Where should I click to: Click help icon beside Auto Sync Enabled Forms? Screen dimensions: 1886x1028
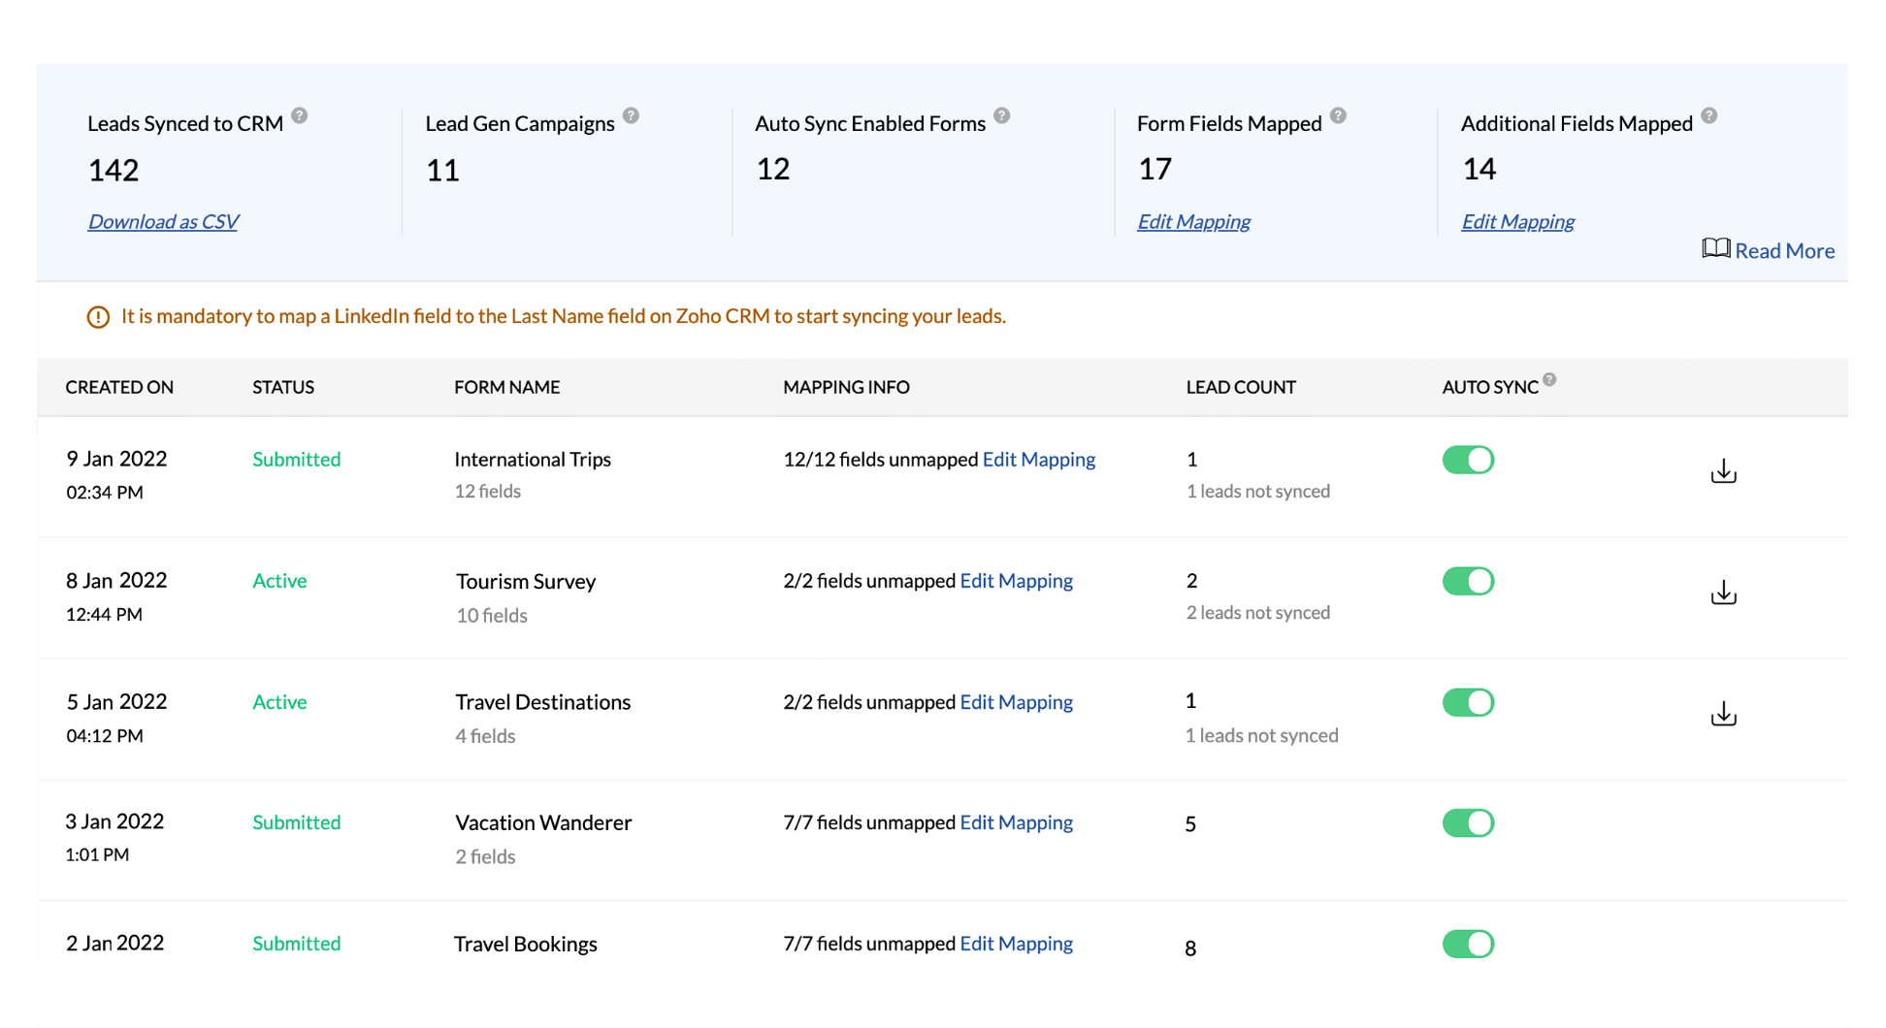[1002, 115]
